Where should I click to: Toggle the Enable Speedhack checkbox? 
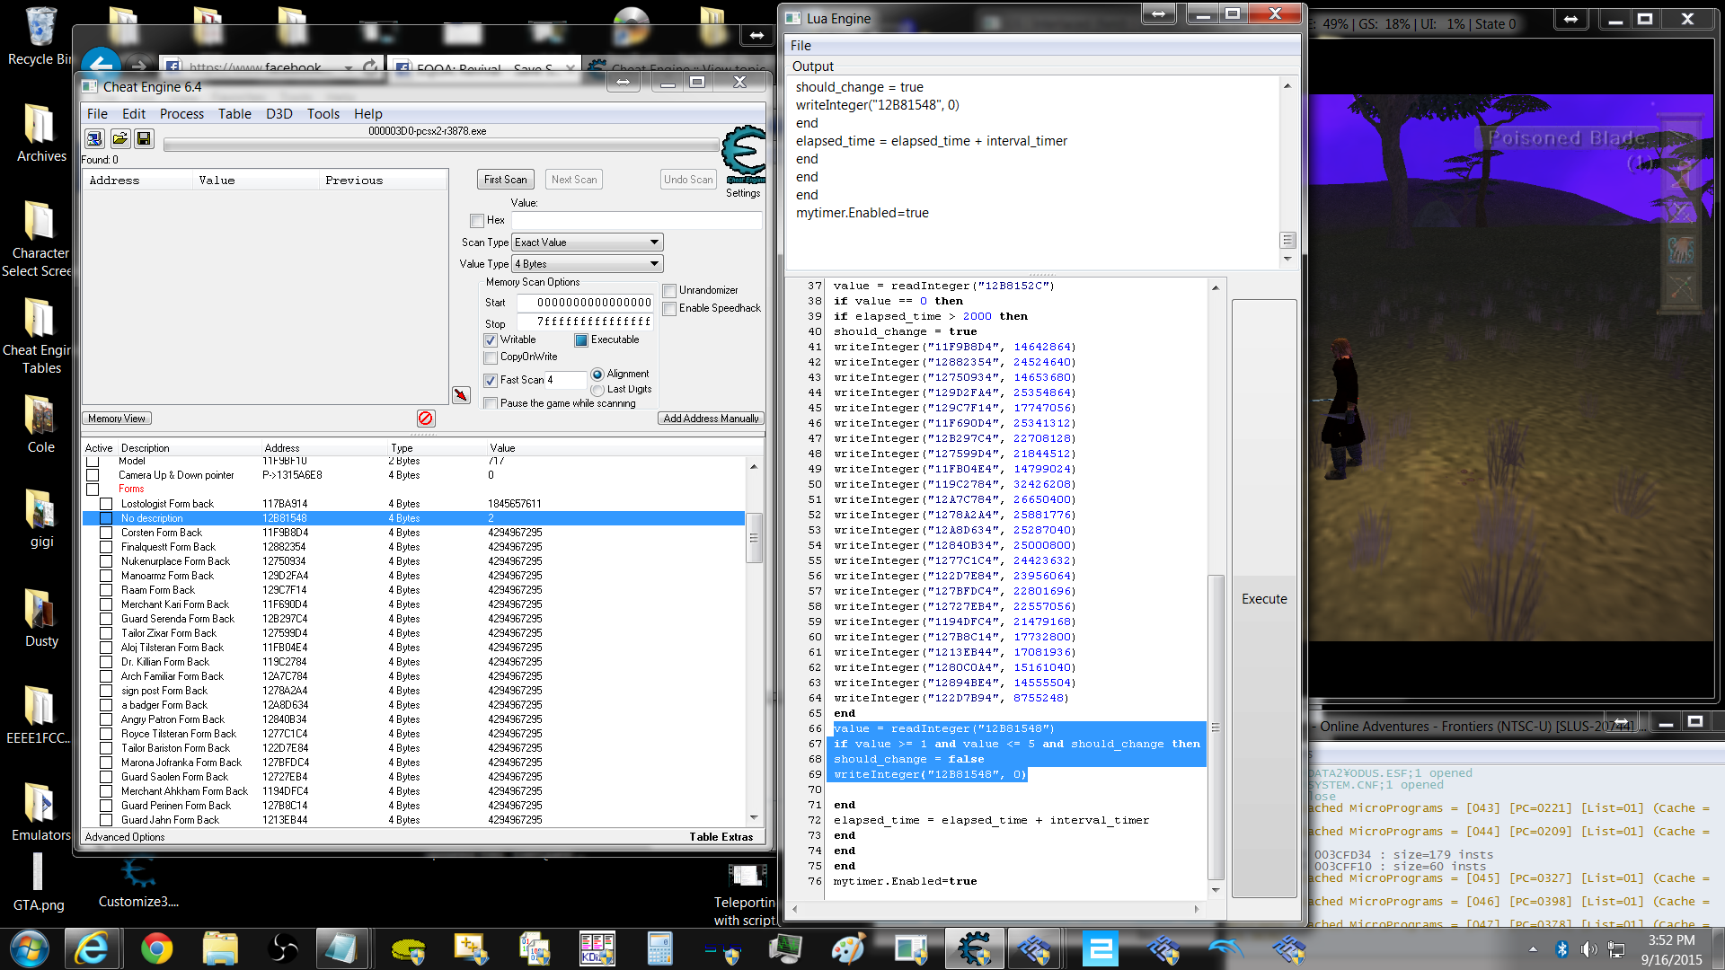click(669, 309)
